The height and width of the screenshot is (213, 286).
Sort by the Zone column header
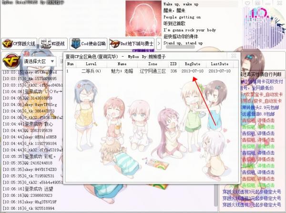pyautogui.click(x=153, y=64)
